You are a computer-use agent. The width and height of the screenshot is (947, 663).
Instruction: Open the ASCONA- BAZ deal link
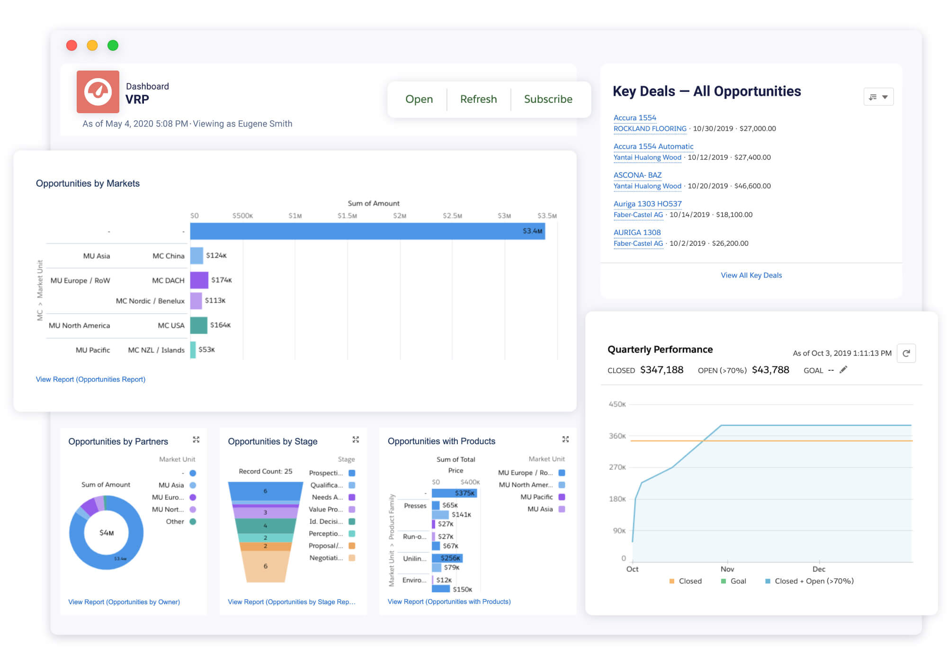(x=637, y=175)
